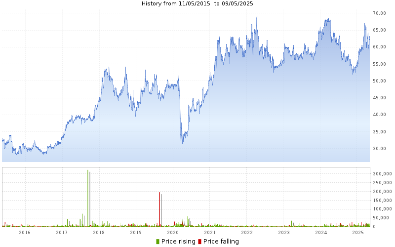This screenshot has height=247, width=395.
Task: Click the 2020 label on the time axis
Action: point(173,232)
